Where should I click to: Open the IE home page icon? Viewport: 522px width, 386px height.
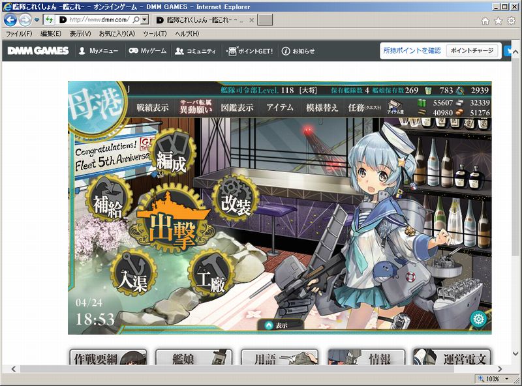[485, 21]
